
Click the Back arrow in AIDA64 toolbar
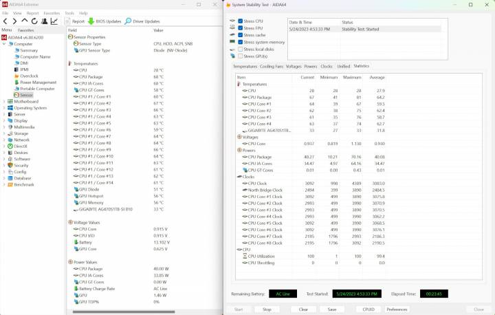(5, 21)
